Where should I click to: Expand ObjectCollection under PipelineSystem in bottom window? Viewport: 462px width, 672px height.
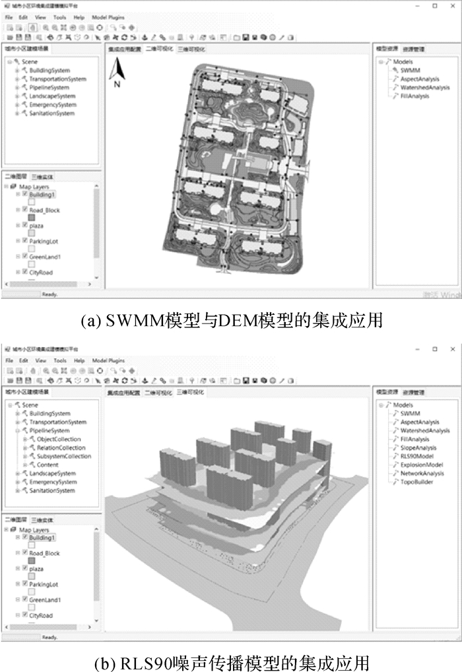pyautogui.click(x=25, y=439)
